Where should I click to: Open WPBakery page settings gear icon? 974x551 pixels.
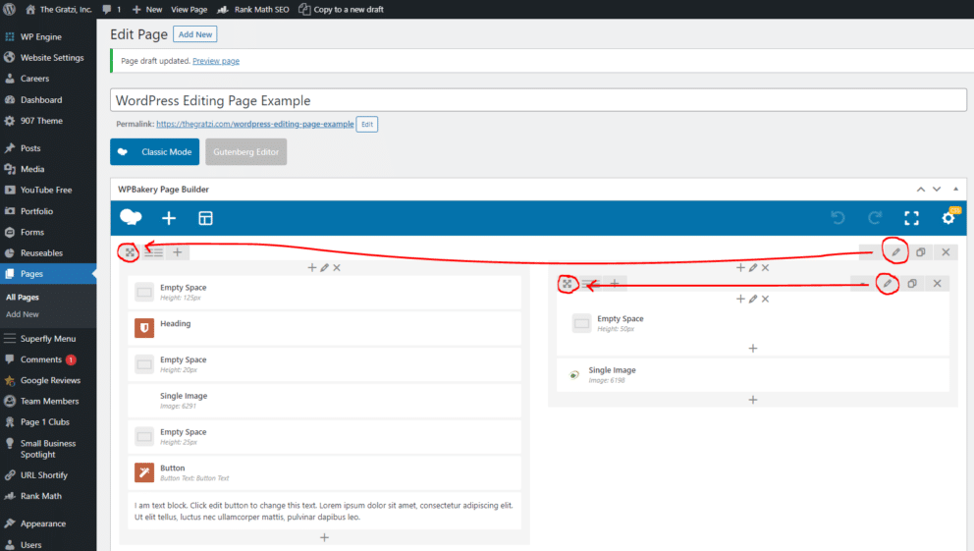[947, 218]
